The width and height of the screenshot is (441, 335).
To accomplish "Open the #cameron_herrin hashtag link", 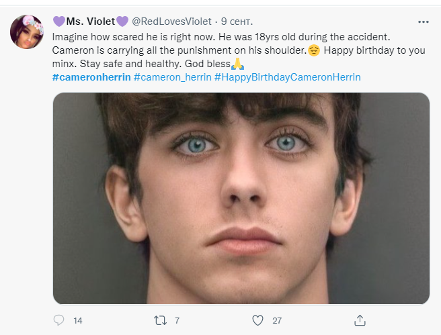I will (172, 77).
